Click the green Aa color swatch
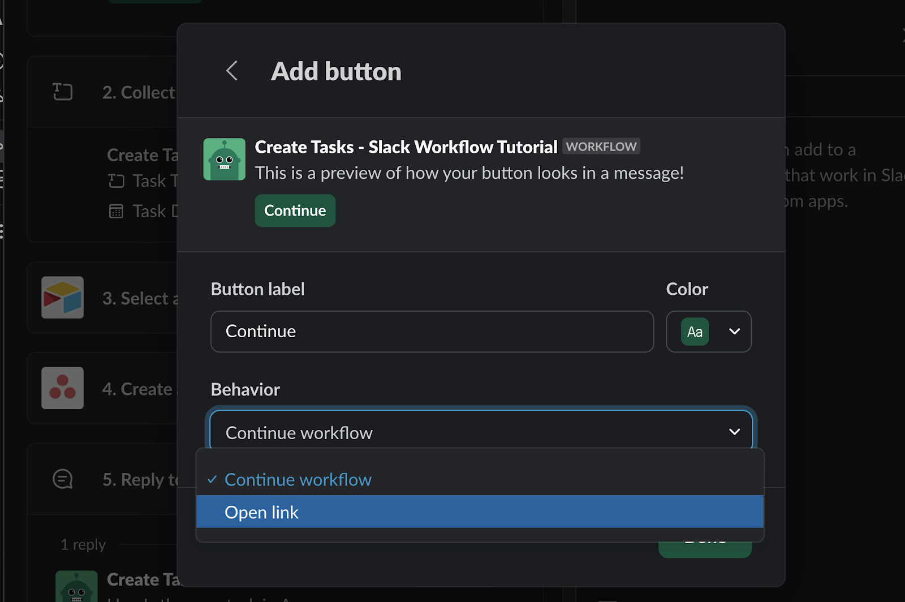This screenshot has height=602, width=905. [695, 332]
